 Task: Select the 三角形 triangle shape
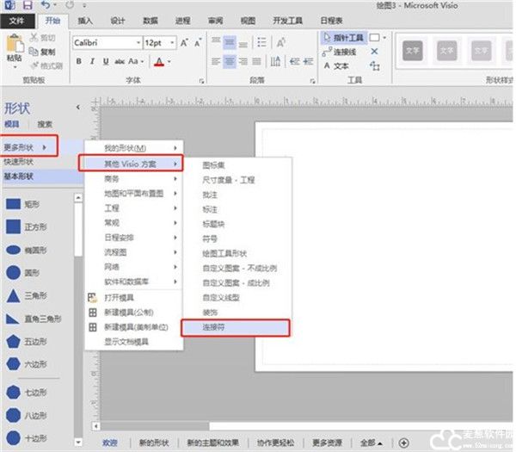click(x=33, y=295)
